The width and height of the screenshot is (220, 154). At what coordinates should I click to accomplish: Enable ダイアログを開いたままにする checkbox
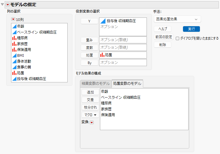[x=177, y=38]
